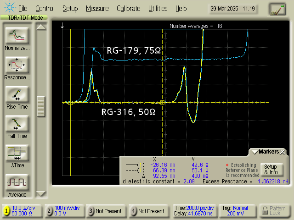294x220 pixels.
Task: Click the Agilent starburst logo icon
Action: 9,7
